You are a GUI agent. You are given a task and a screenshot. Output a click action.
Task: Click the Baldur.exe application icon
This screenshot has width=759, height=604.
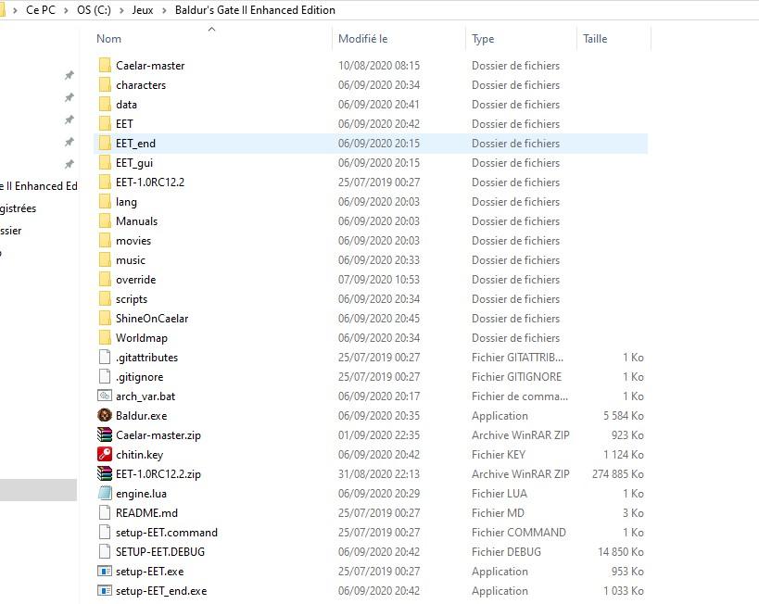pos(105,415)
